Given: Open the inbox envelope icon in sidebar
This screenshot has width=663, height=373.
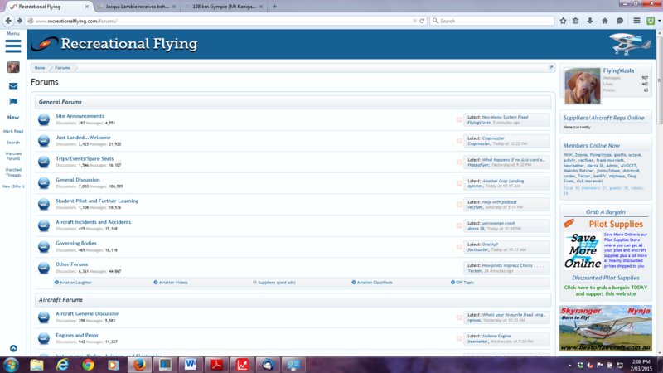Looking at the screenshot, I should [13, 86].
